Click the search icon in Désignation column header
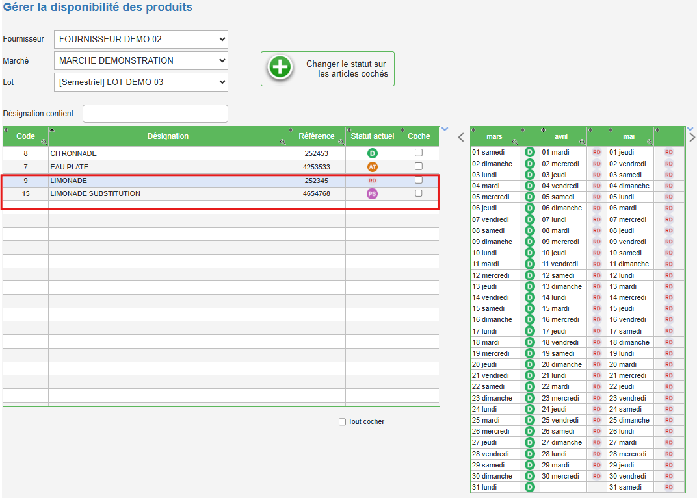 click(282, 142)
